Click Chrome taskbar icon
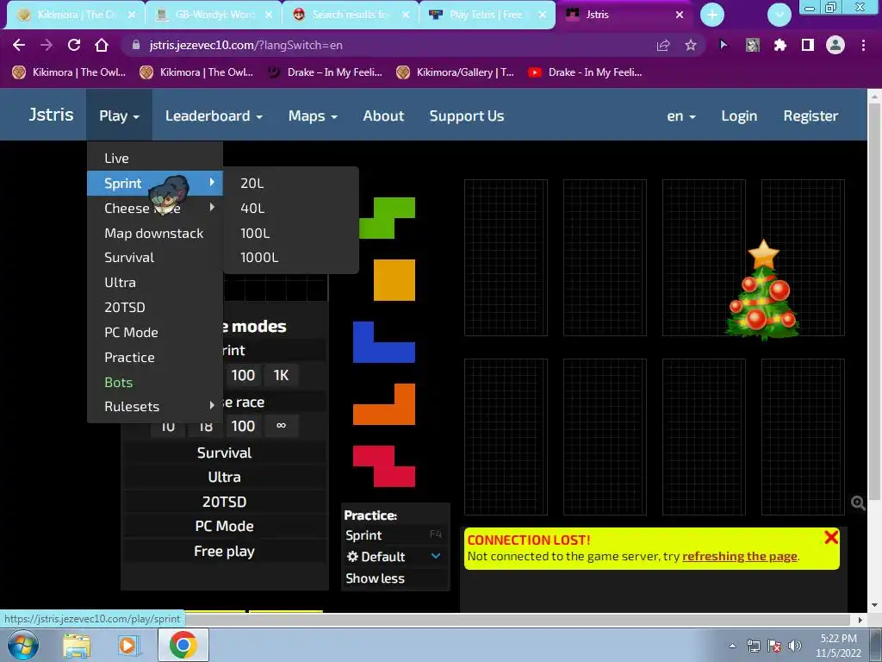Viewport: 882px width, 662px height. pos(183,645)
